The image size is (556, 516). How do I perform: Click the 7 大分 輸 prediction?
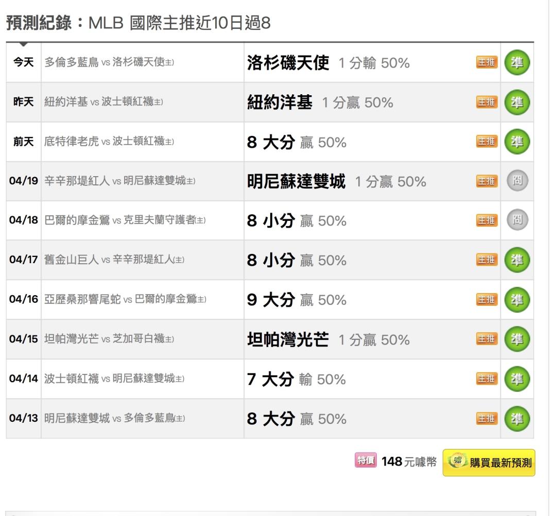coord(296,380)
